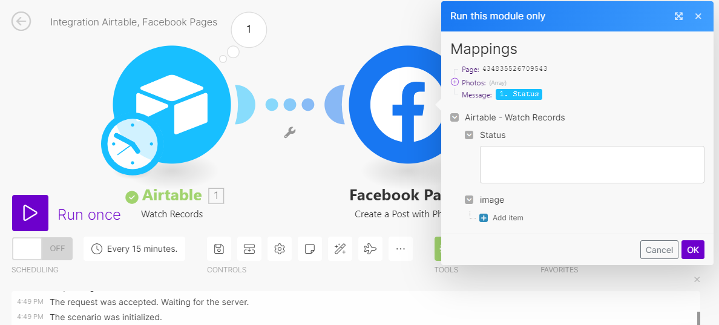Image resolution: width=719 pixels, height=325 pixels.
Task: Click the log panel scrollbar
Action: [699, 317]
